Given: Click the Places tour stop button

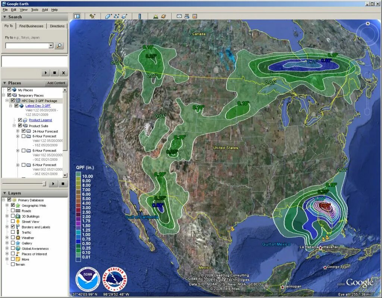Looking at the screenshot, I should click(63, 184).
